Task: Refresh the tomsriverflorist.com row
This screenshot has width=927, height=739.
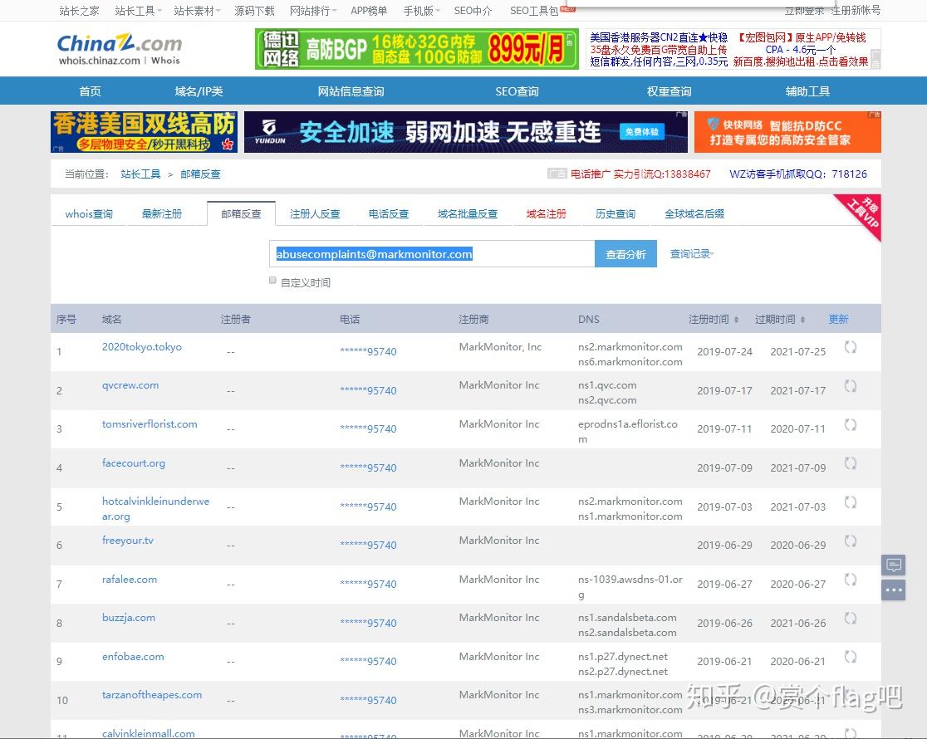Action: pos(850,424)
